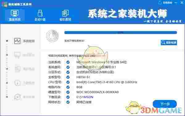Select the third sidebar step document icon
The width and height of the screenshot is (185, 116).
point(17,69)
